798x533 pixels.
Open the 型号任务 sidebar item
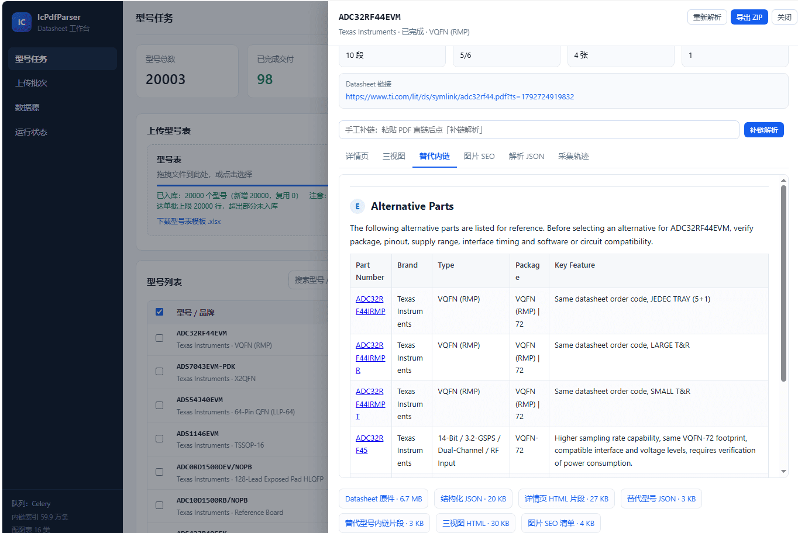63,59
